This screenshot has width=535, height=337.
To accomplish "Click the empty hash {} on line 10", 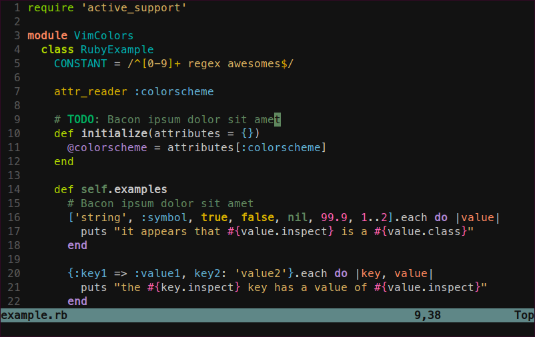I will tap(247, 133).
